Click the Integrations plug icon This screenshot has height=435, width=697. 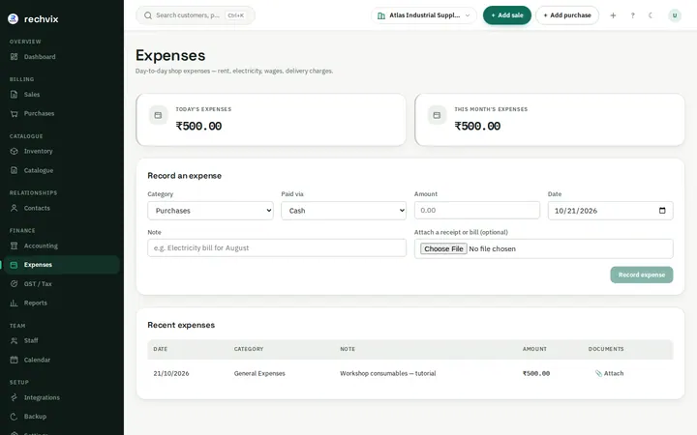point(15,397)
